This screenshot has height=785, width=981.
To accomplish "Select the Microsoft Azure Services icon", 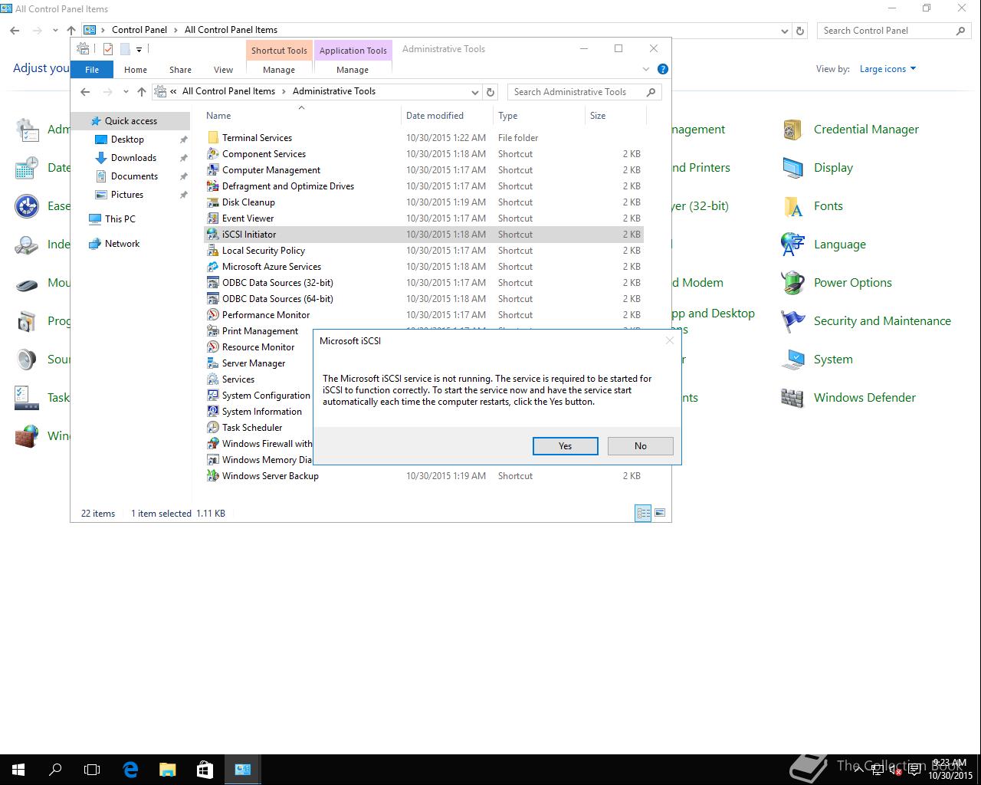I will pyautogui.click(x=213, y=267).
